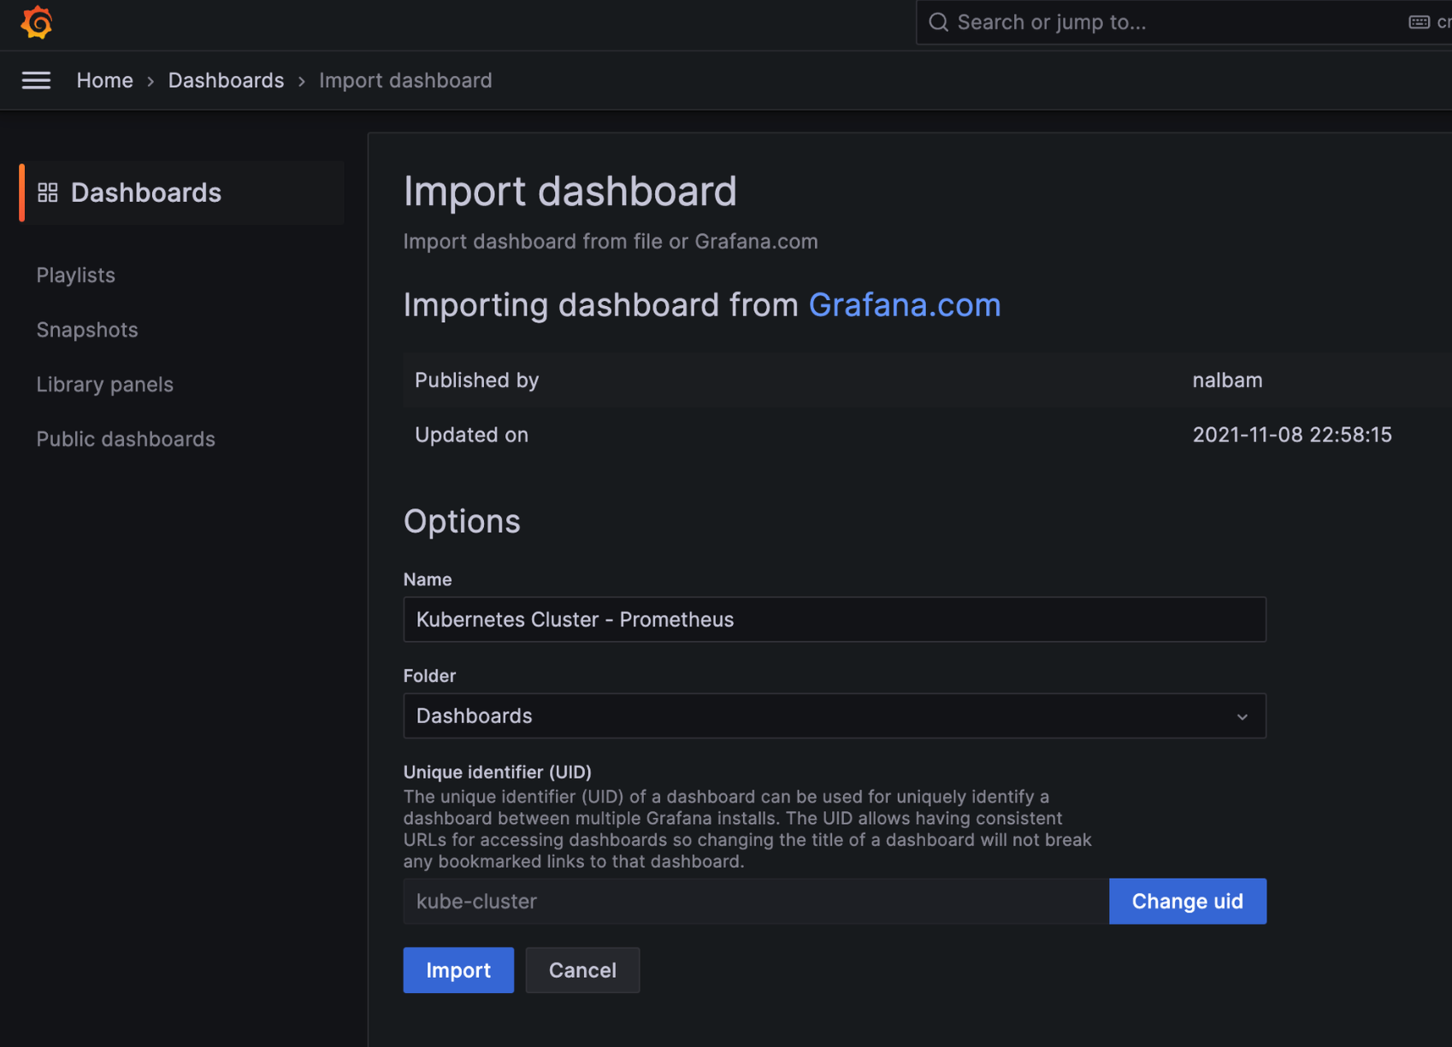This screenshot has height=1047, width=1452.
Task: Click the publisher name nalbam
Action: pyautogui.click(x=1227, y=380)
